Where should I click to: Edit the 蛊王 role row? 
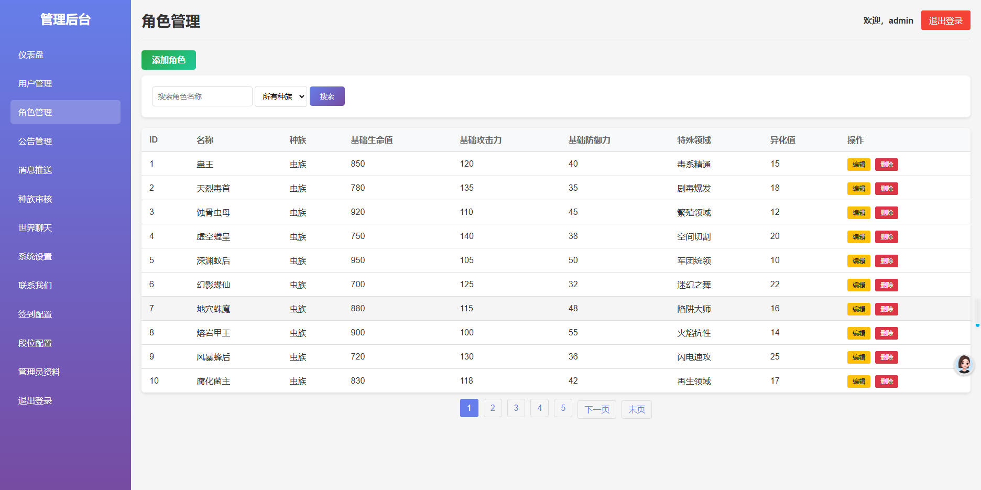coord(859,165)
